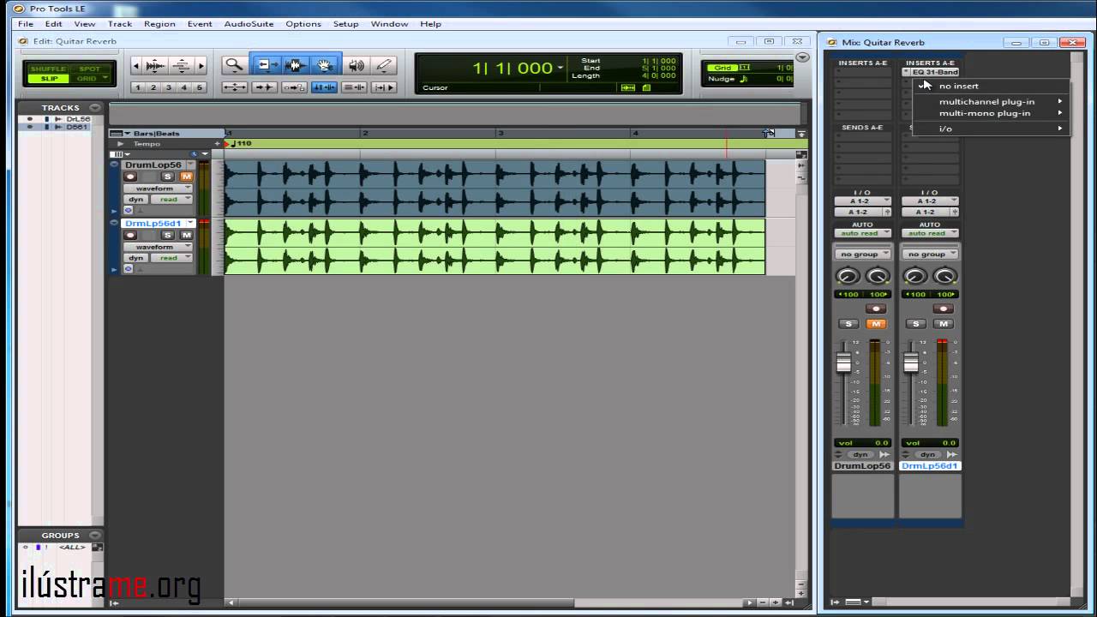Screen dimensions: 1097x617
Task: Open the File menu
Action: pos(26,24)
